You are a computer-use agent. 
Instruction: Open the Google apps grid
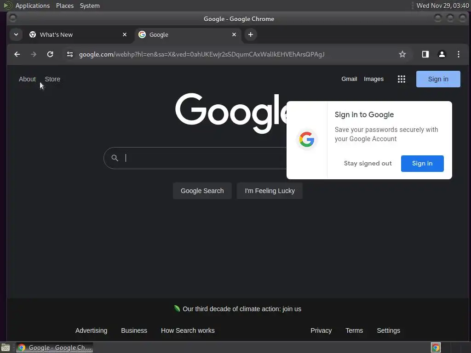click(402, 79)
